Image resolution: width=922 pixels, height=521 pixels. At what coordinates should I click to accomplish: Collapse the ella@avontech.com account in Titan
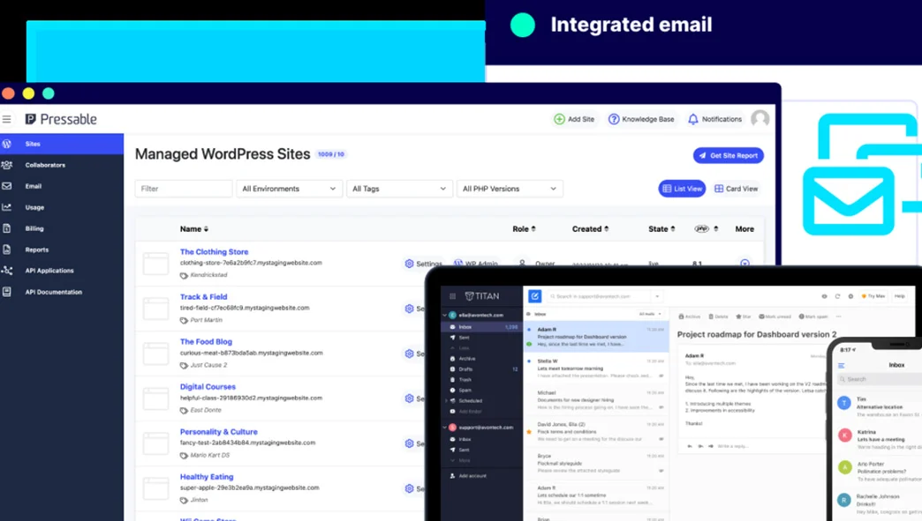pos(444,315)
